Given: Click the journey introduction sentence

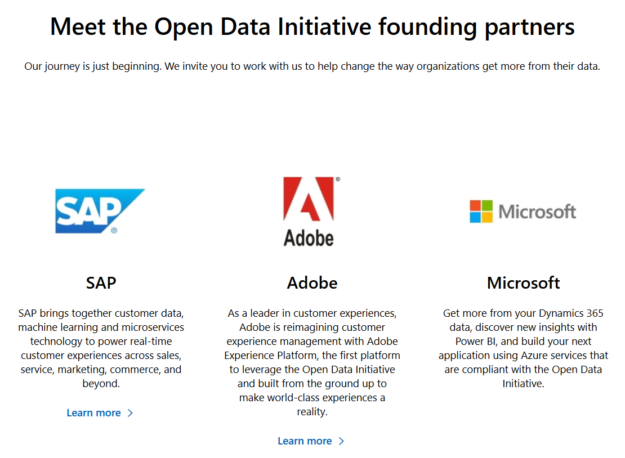Looking at the screenshot, I should coord(312,66).
